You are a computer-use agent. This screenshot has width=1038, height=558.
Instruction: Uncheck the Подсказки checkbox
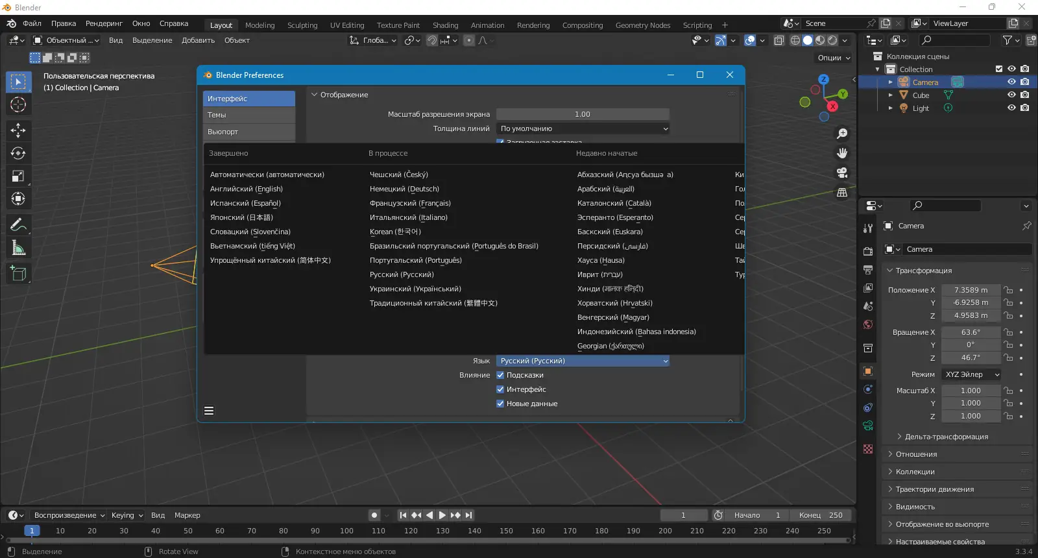[x=500, y=375]
